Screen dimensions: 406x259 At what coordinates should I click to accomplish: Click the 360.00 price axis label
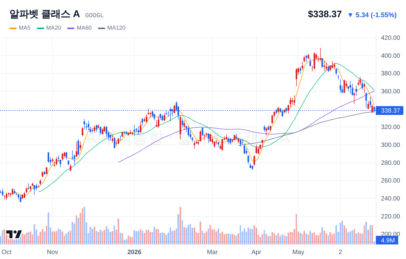click(x=390, y=91)
